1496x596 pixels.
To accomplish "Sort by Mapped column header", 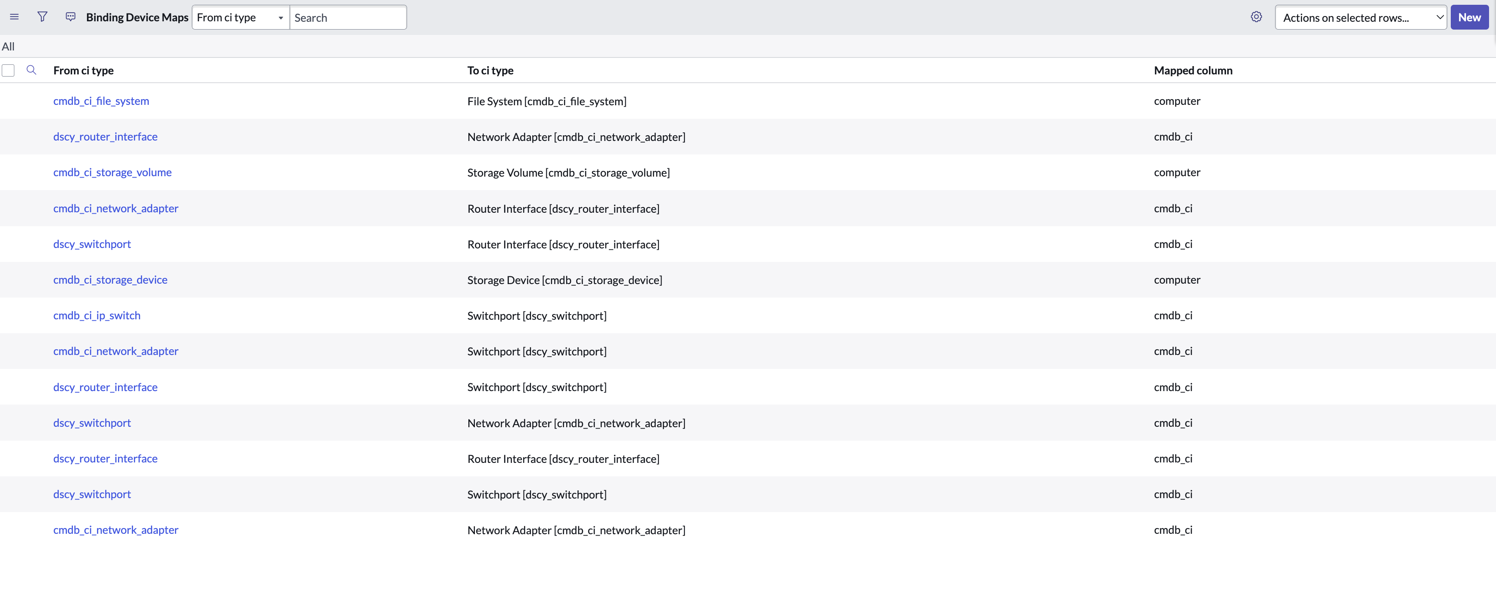I will [1193, 70].
